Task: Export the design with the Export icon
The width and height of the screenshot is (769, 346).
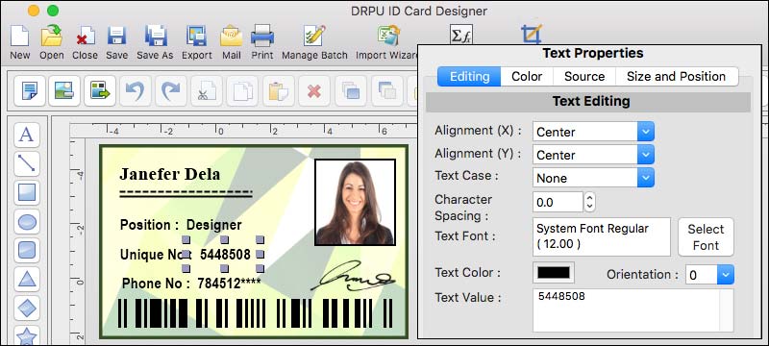Action: tap(197, 37)
